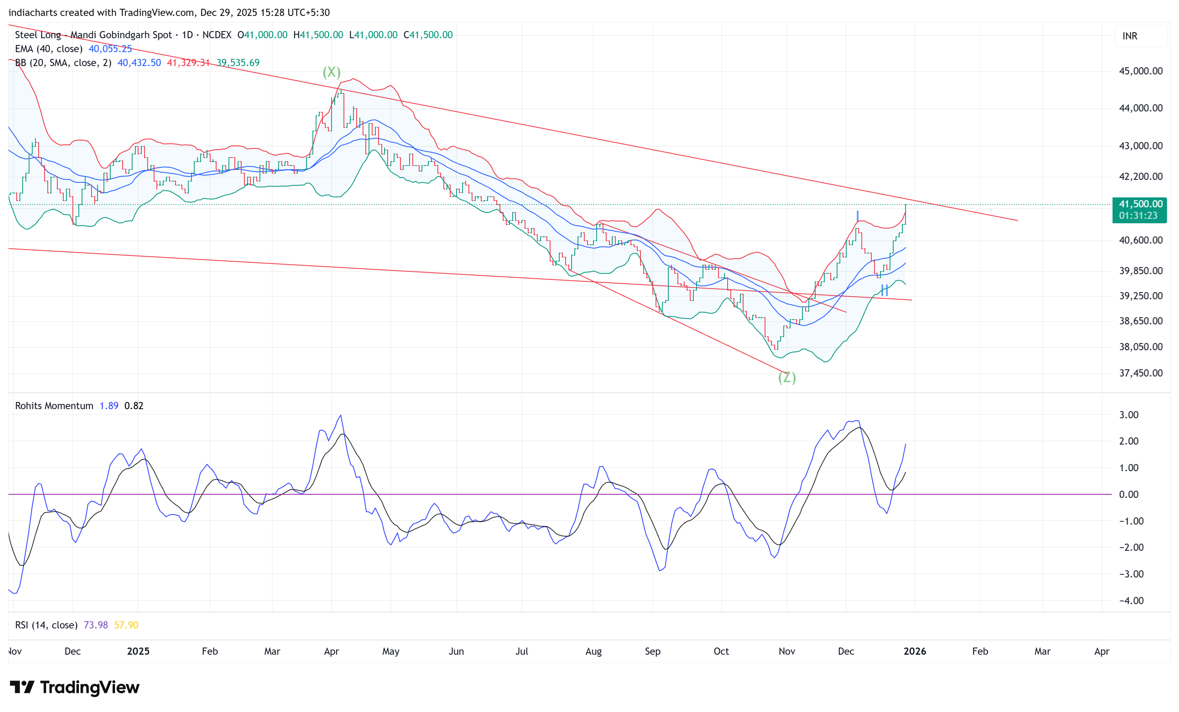Click the BB upper band value 41,329.31
Image resolution: width=1179 pixels, height=712 pixels.
click(x=188, y=62)
